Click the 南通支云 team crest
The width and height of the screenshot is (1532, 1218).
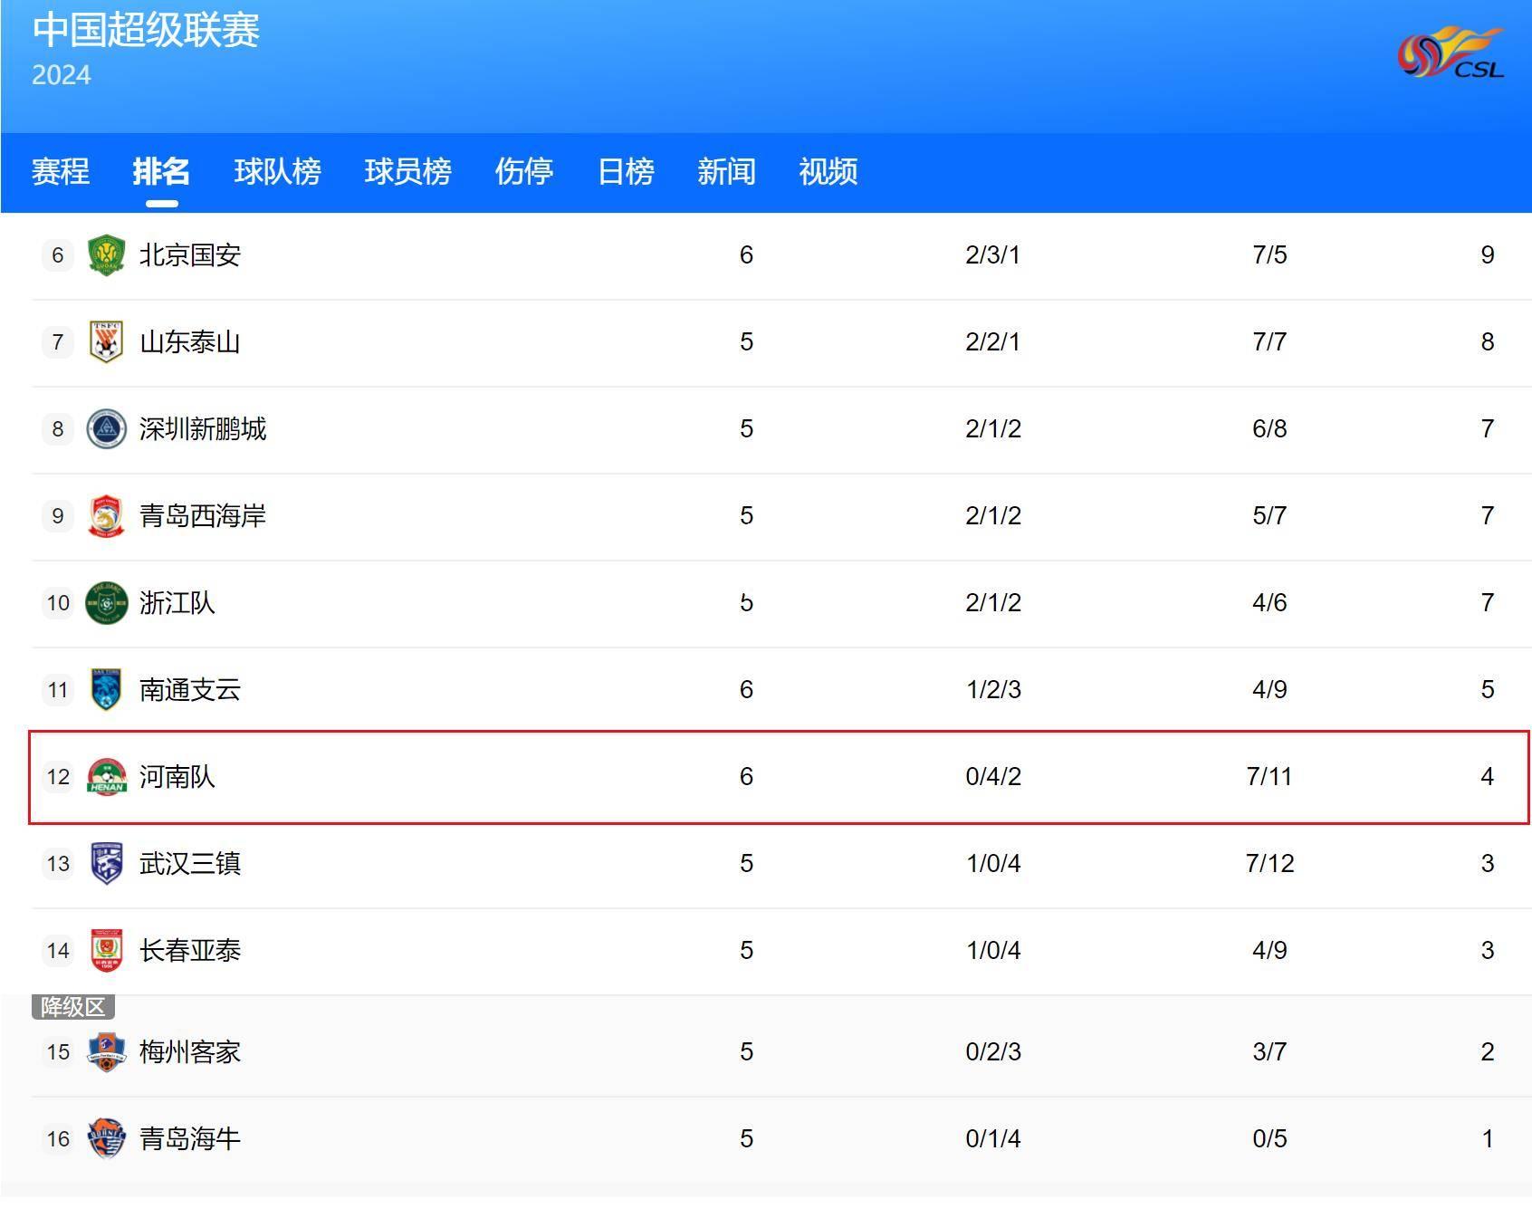pyautogui.click(x=106, y=689)
